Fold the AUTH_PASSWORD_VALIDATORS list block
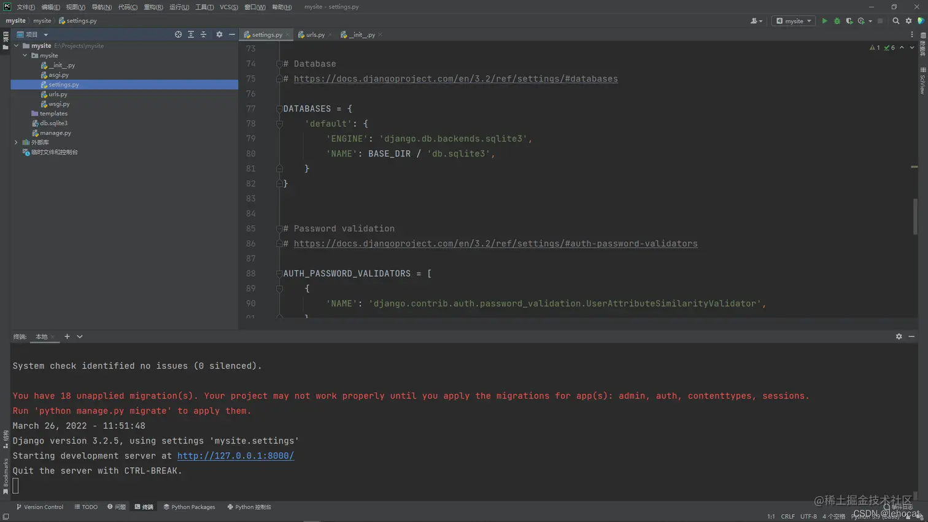 point(279,274)
